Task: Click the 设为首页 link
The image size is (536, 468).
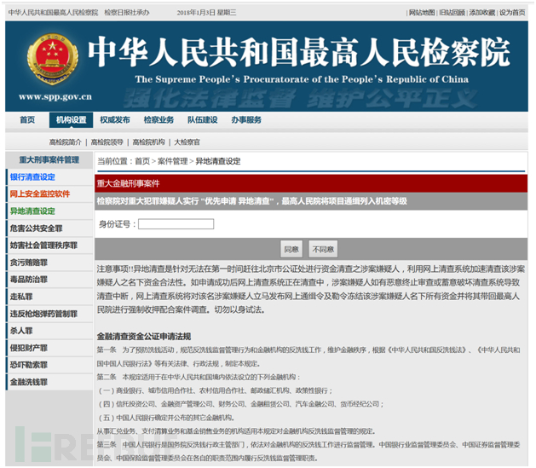Action: point(512,13)
